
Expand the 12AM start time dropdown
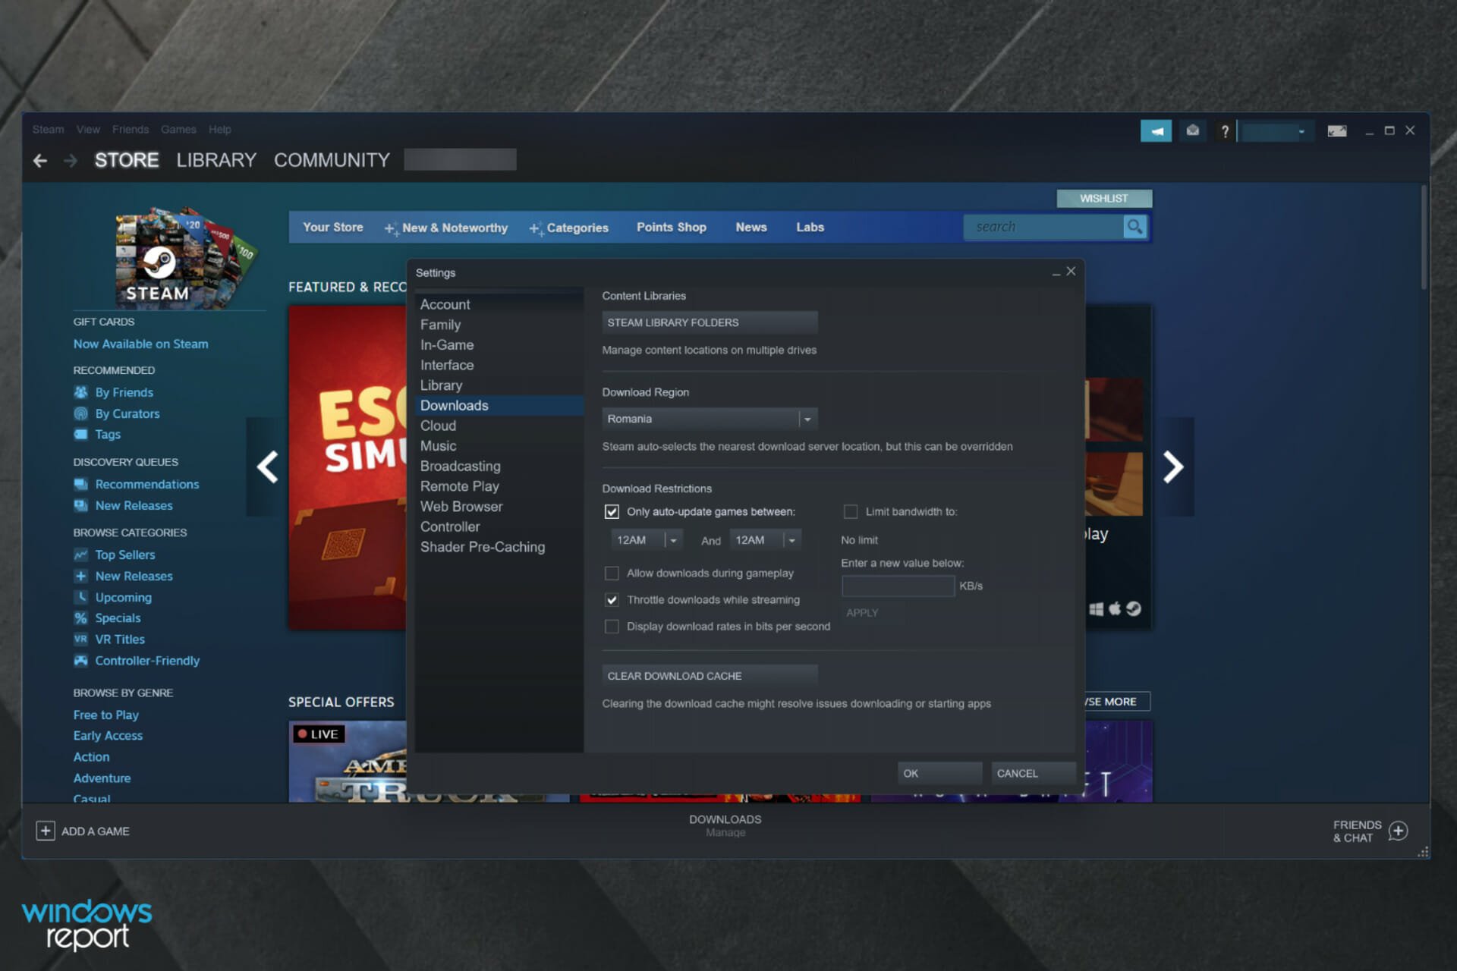[x=673, y=539]
